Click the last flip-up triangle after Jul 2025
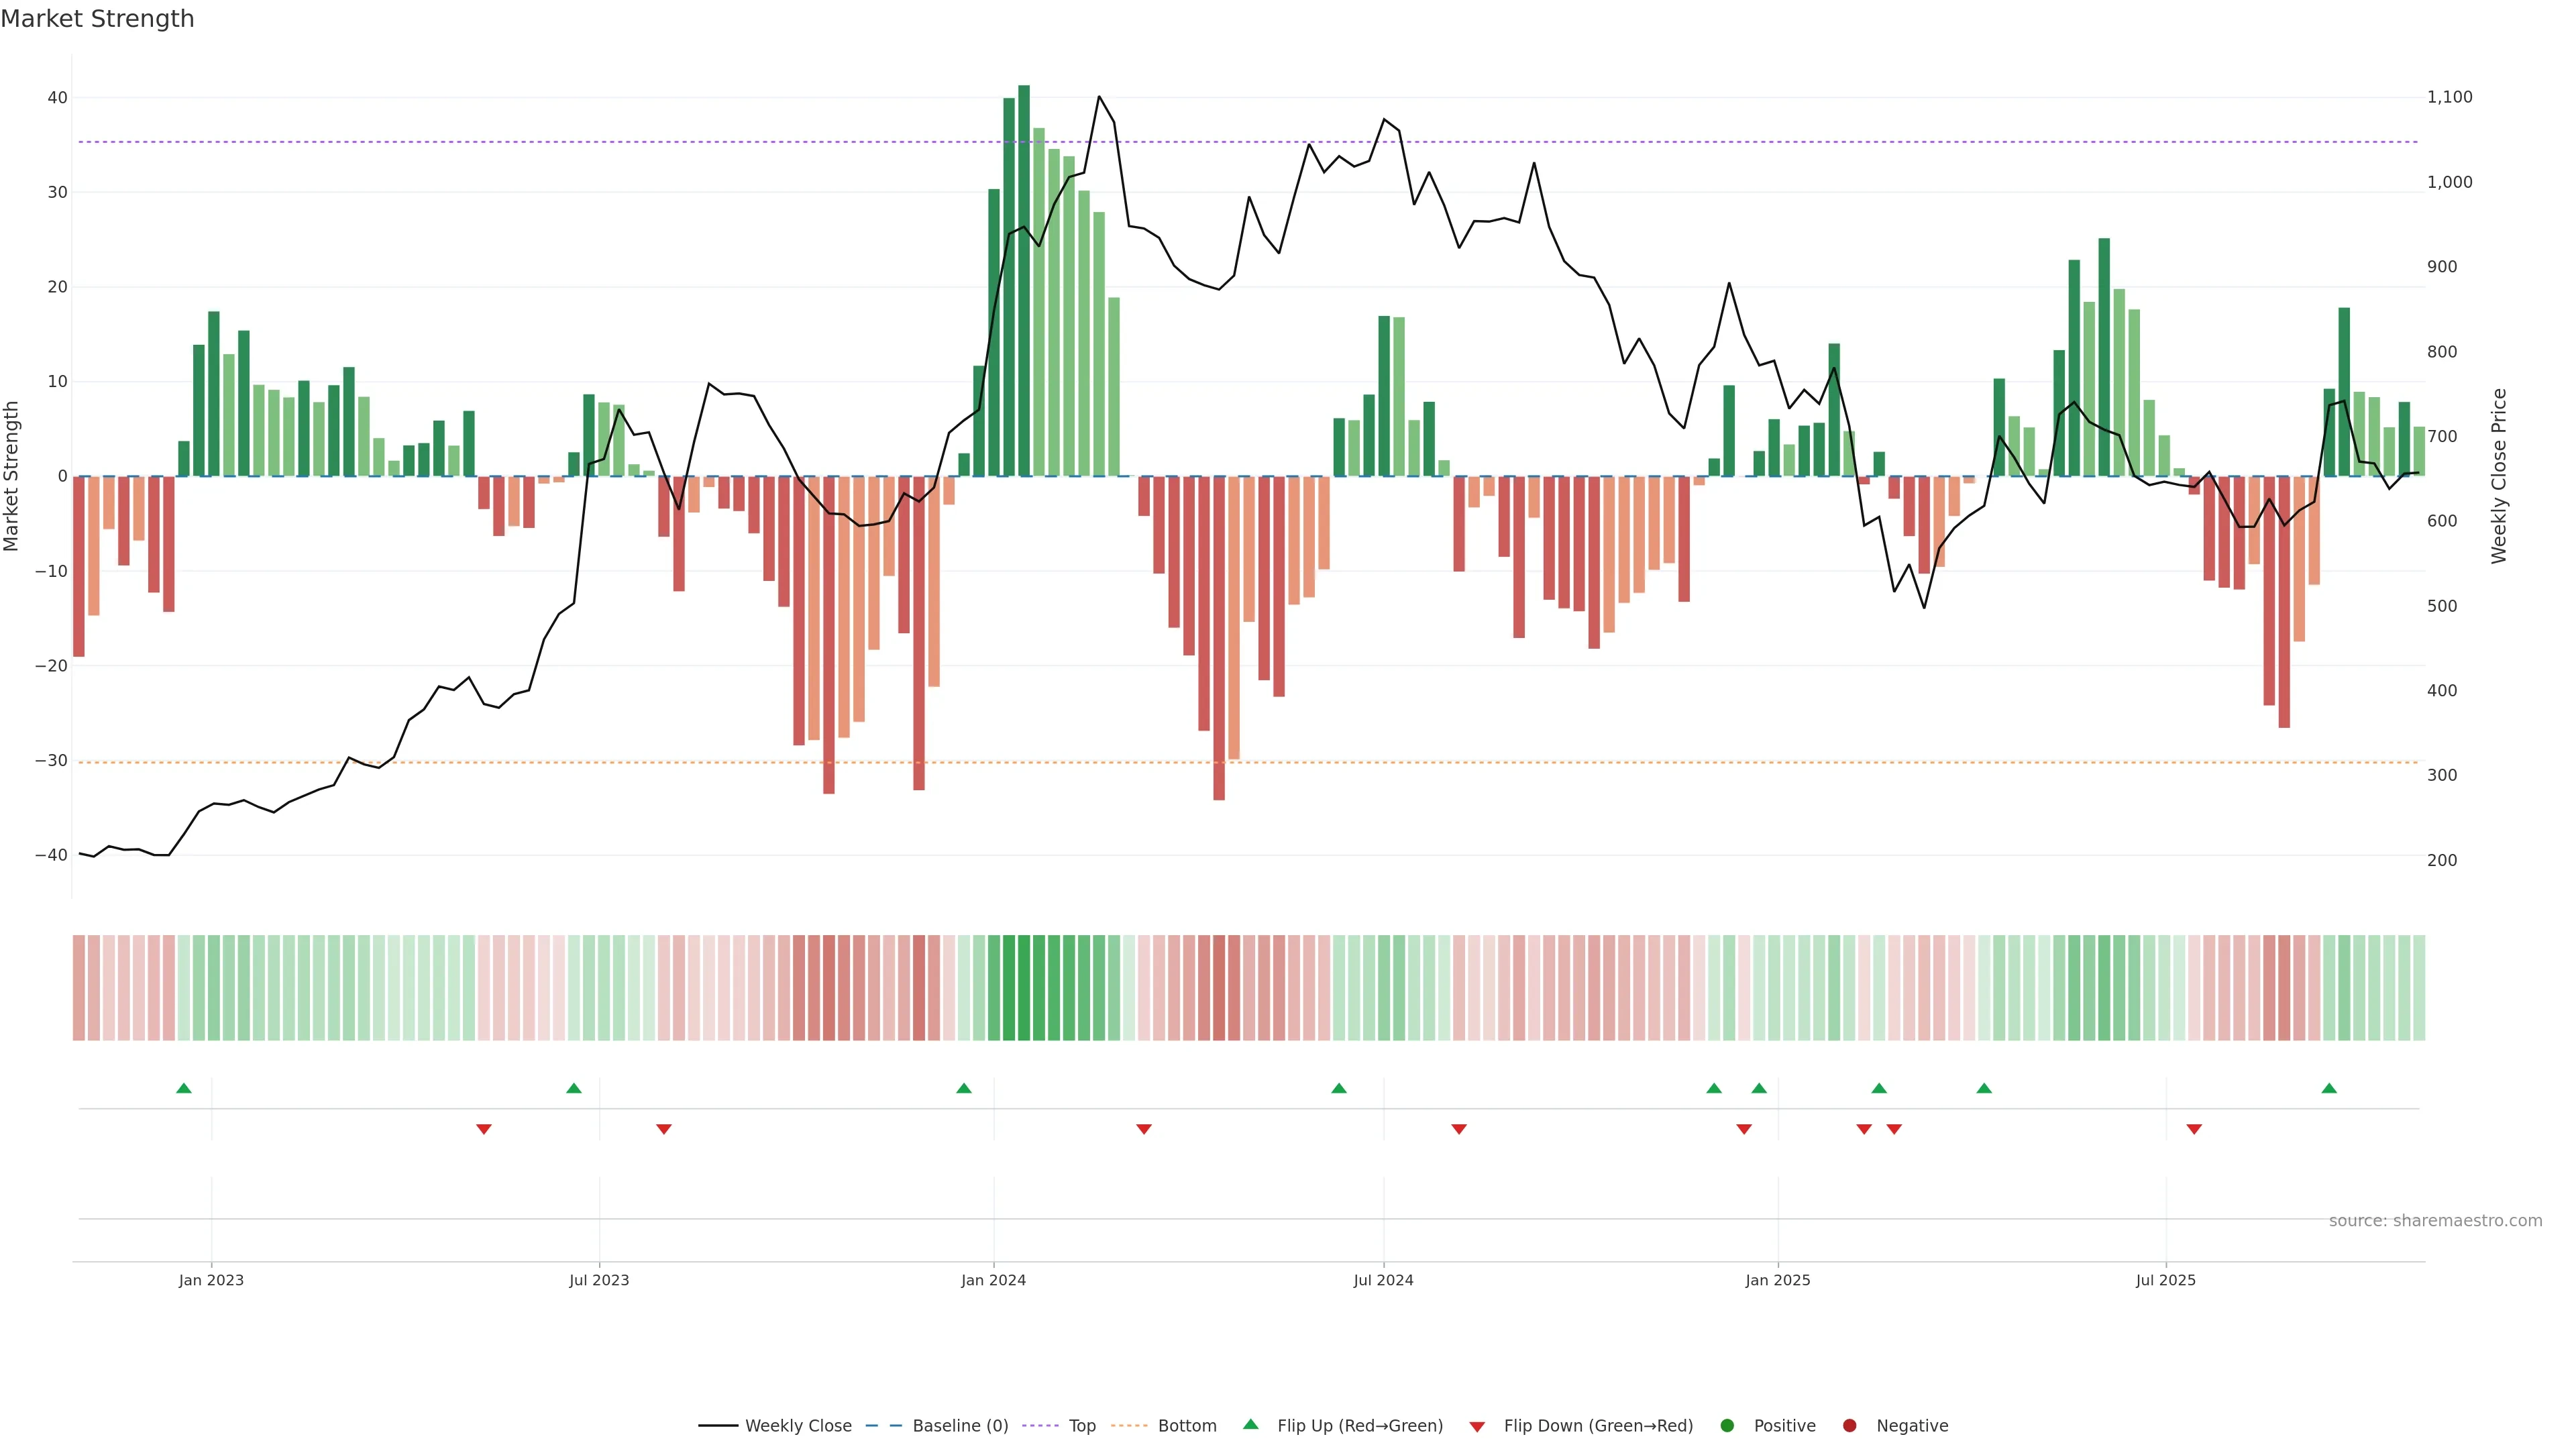This screenshot has height=1449, width=2576. [x=2329, y=1088]
